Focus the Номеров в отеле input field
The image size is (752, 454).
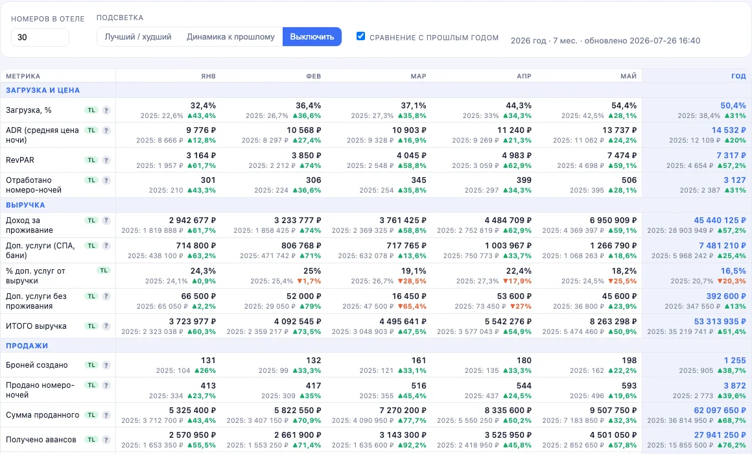[x=40, y=38]
